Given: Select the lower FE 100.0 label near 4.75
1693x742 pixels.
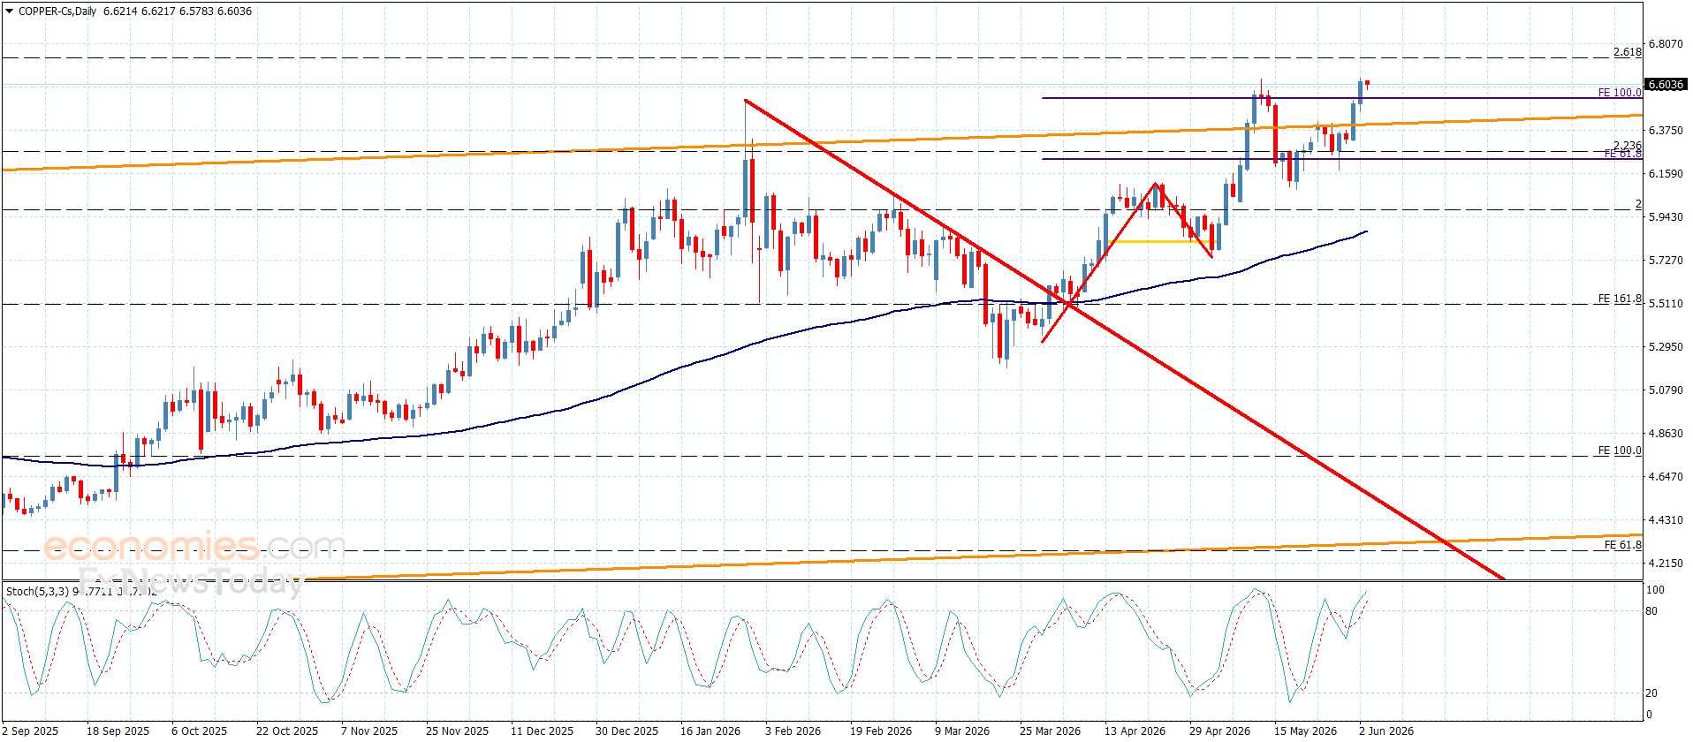Looking at the screenshot, I should (x=1620, y=450).
